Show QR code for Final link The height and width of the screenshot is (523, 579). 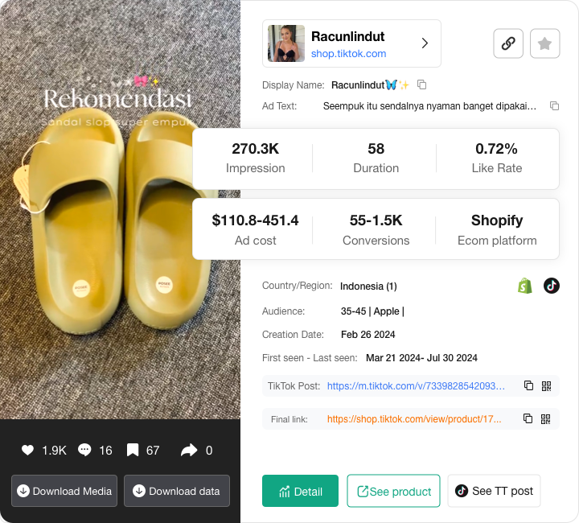click(x=546, y=418)
